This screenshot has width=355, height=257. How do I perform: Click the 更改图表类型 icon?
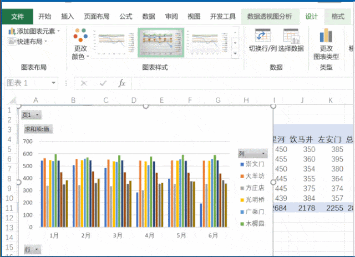326,36
